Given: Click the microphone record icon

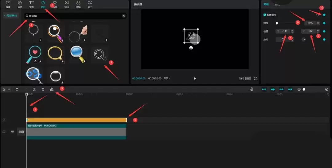Looking at the screenshot, I should 252,89.
